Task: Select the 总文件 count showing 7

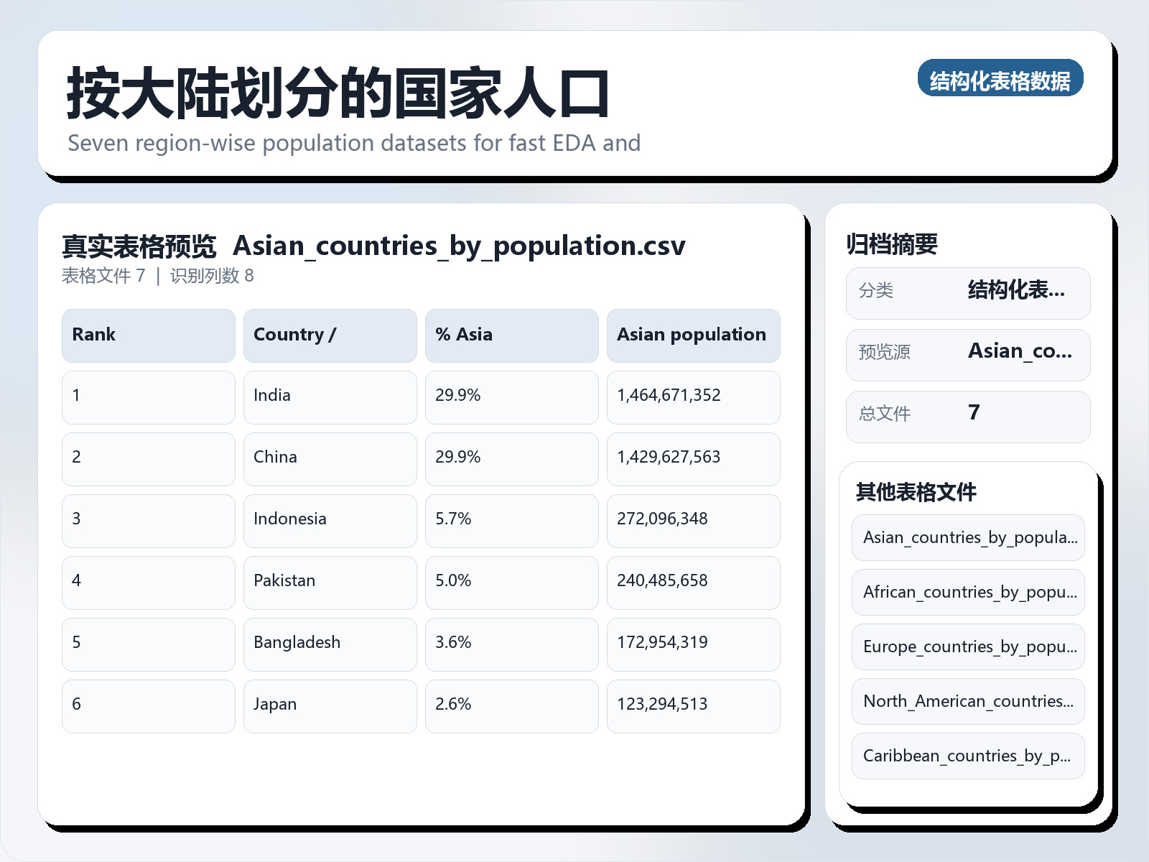Action: [968, 415]
